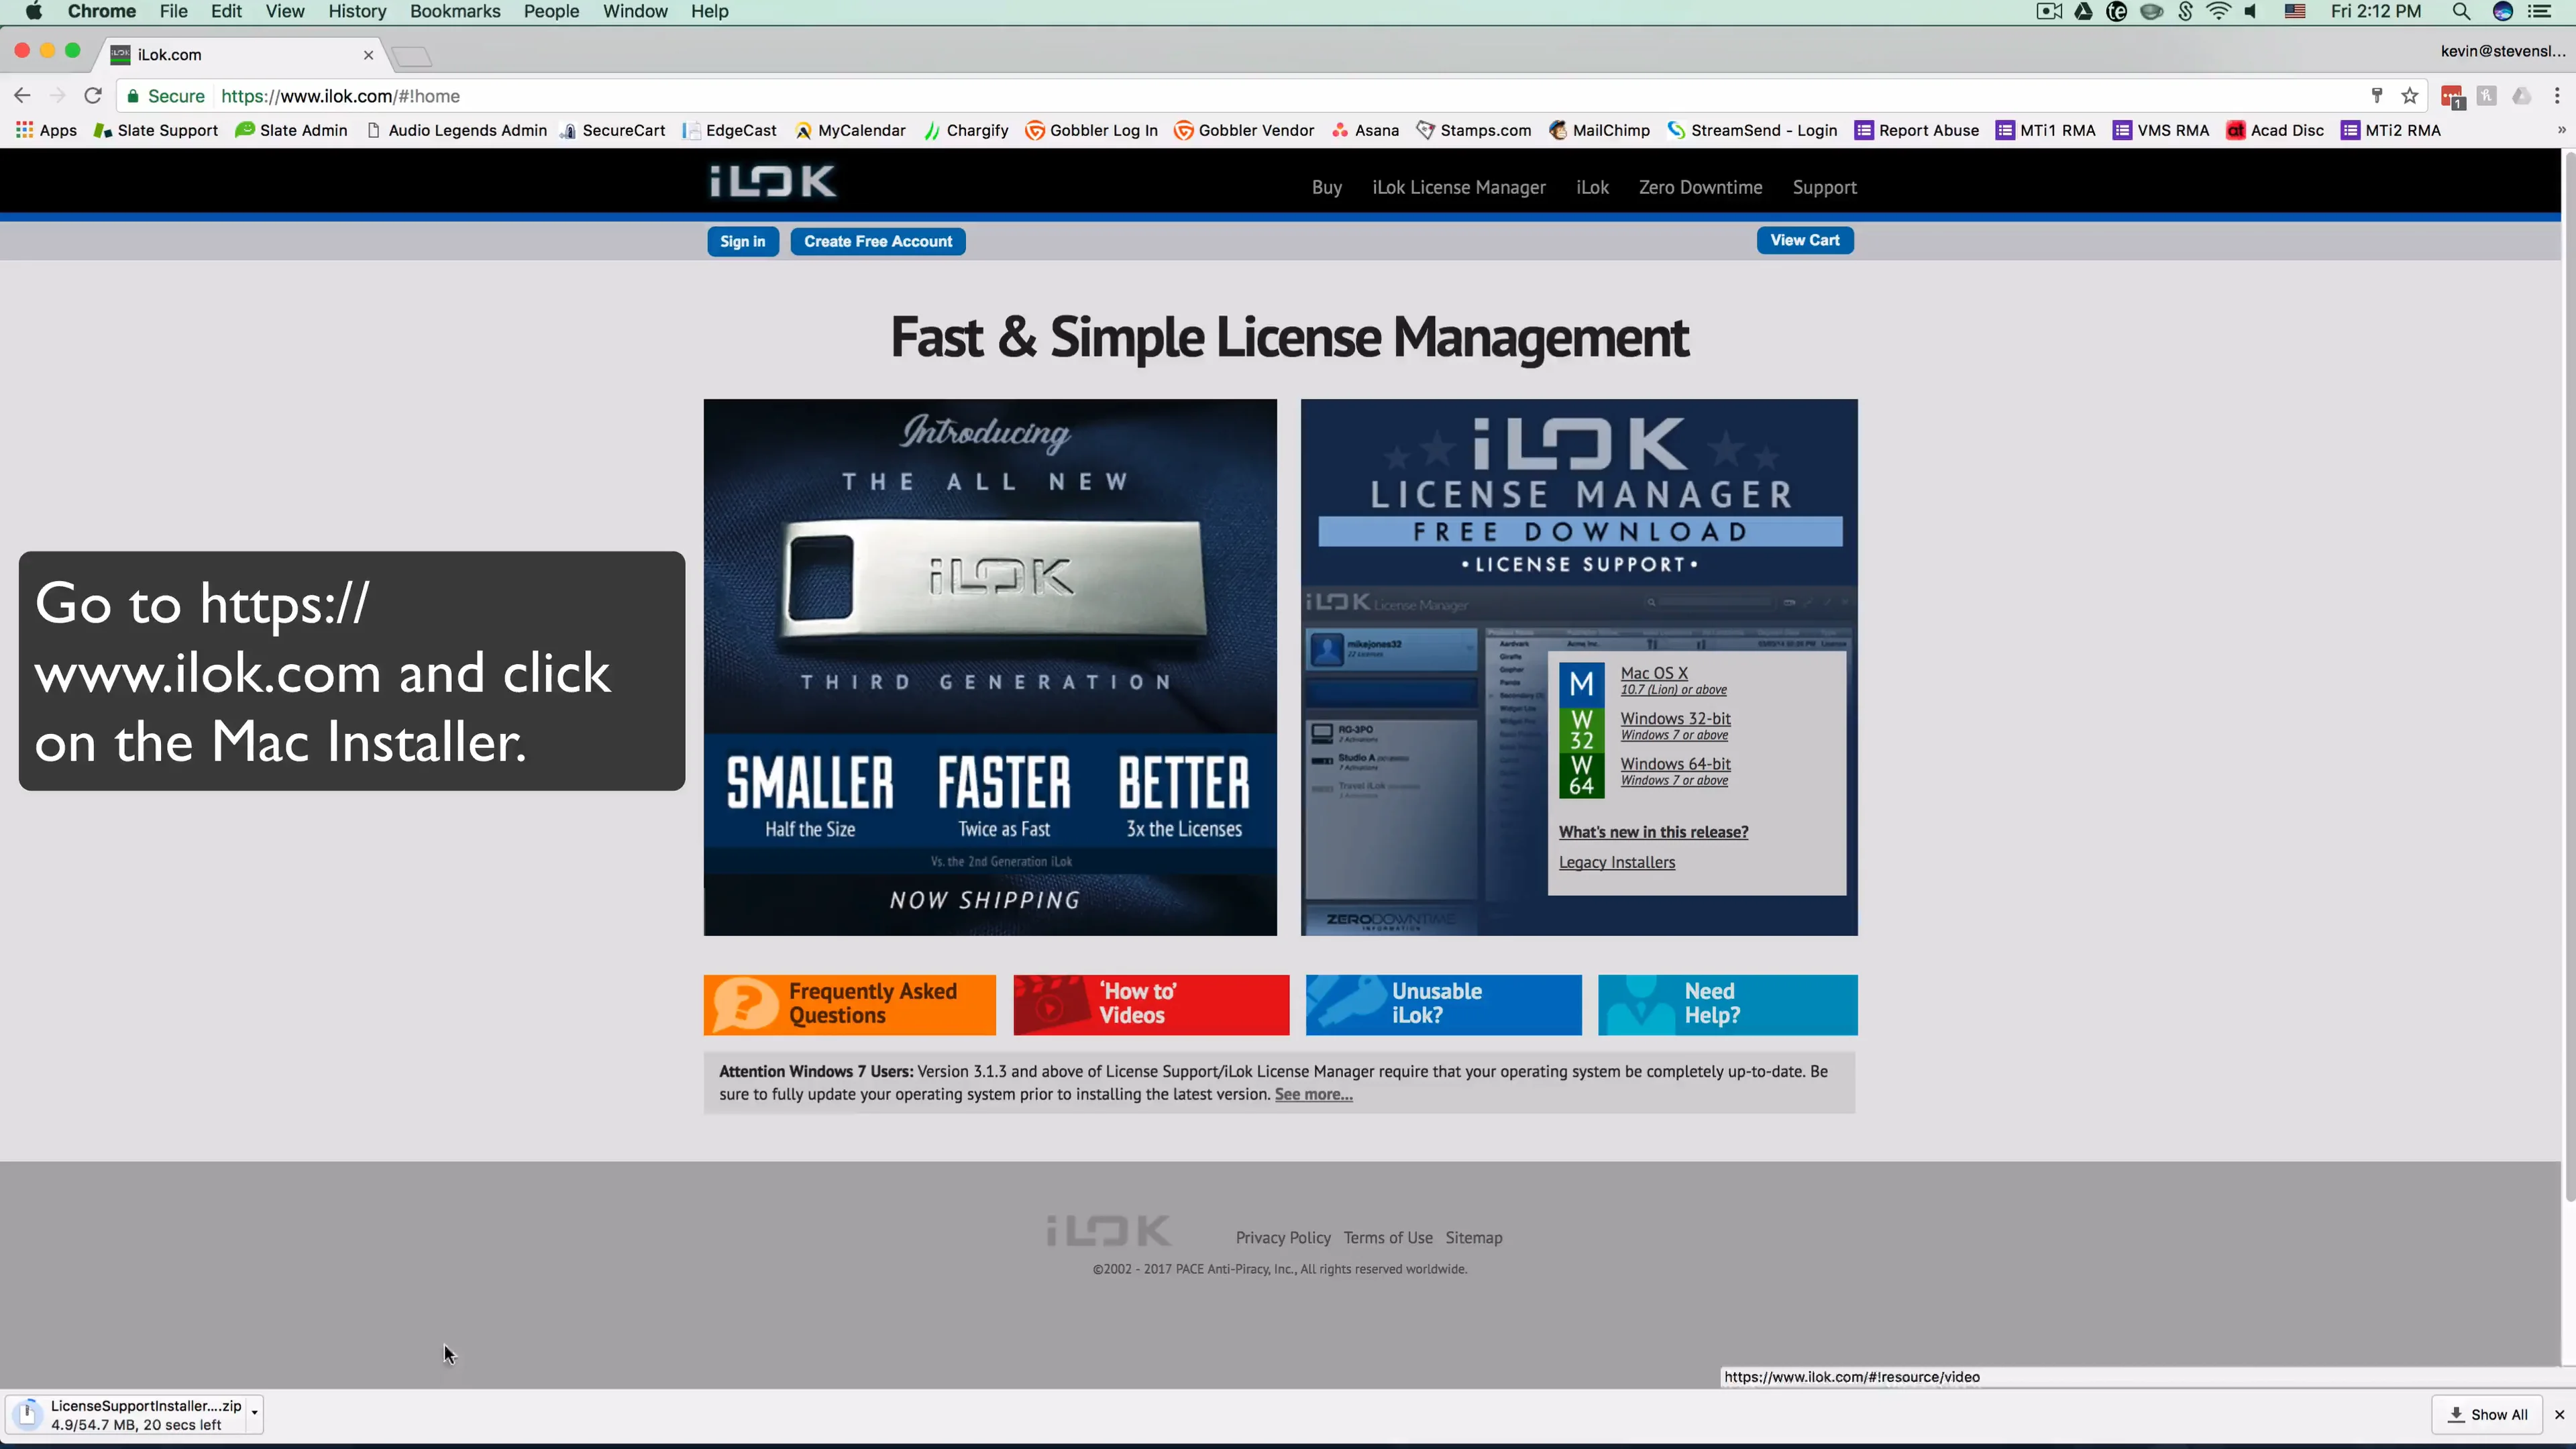This screenshot has height=1449, width=2576.
Task: Go back with the browser back arrow
Action: point(22,96)
